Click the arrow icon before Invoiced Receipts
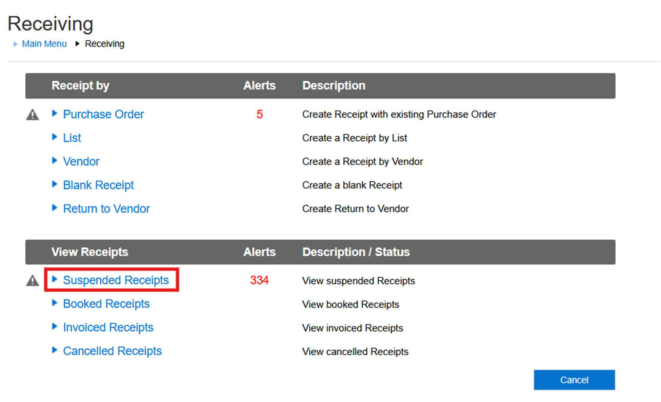Viewport: 661px width, 402px height. (x=54, y=326)
